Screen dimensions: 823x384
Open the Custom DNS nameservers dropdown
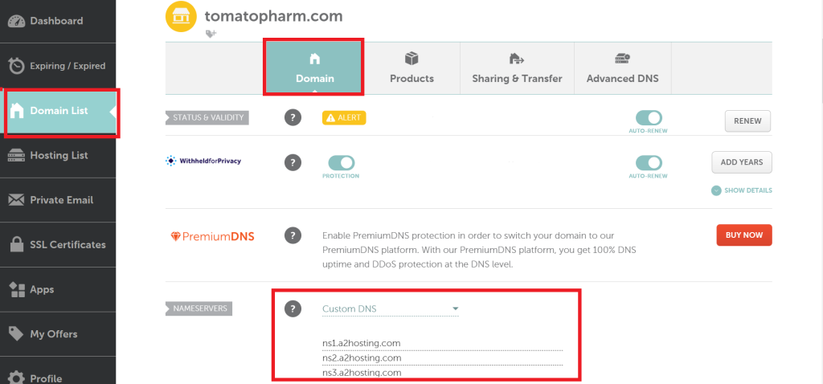390,308
